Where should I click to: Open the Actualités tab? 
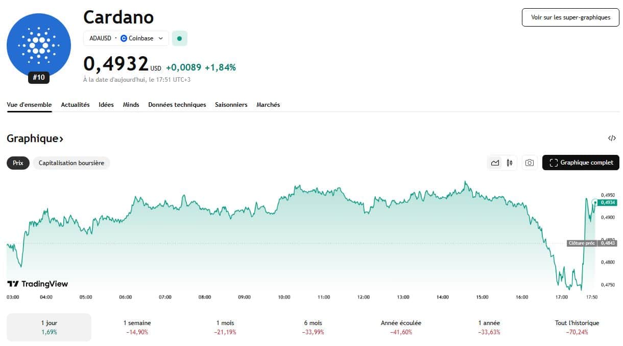(75, 105)
